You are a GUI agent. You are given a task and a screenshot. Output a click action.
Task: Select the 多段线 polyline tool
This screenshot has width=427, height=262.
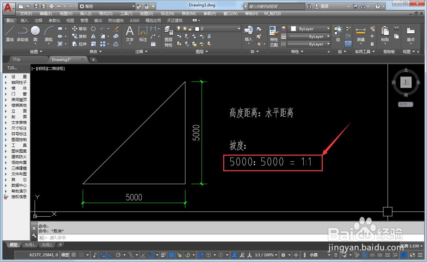click(22, 34)
